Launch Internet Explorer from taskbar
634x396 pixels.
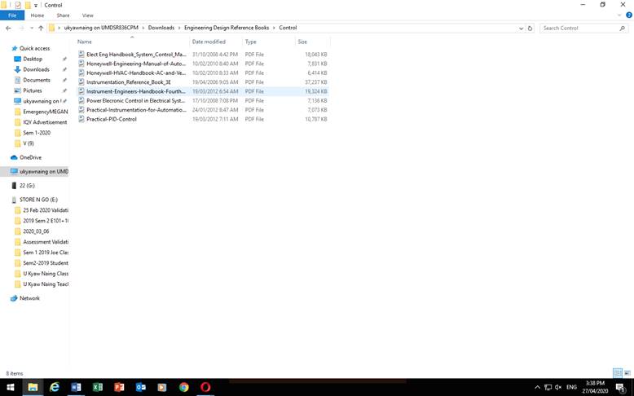(x=54, y=387)
